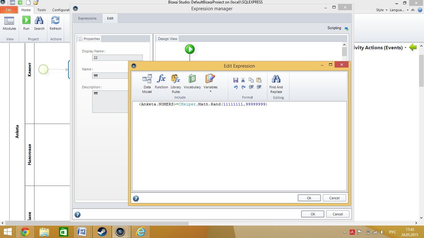
Task: Switch input language РУС in tray
Action: tap(393, 232)
